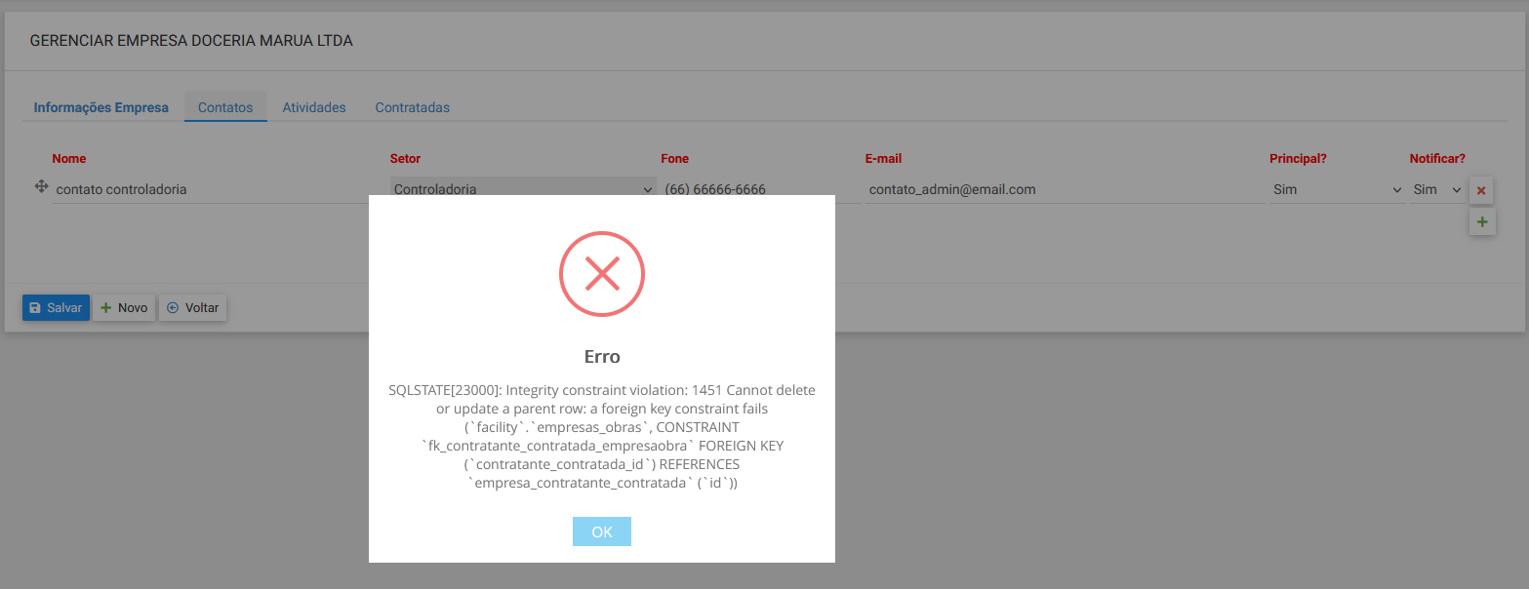Viewport: 1529px width, 589px height.
Task: Delete the contact row with red X
Action: (1481, 190)
